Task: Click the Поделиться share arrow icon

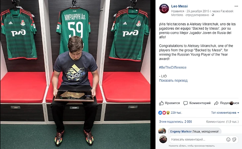Action: coord(216,103)
